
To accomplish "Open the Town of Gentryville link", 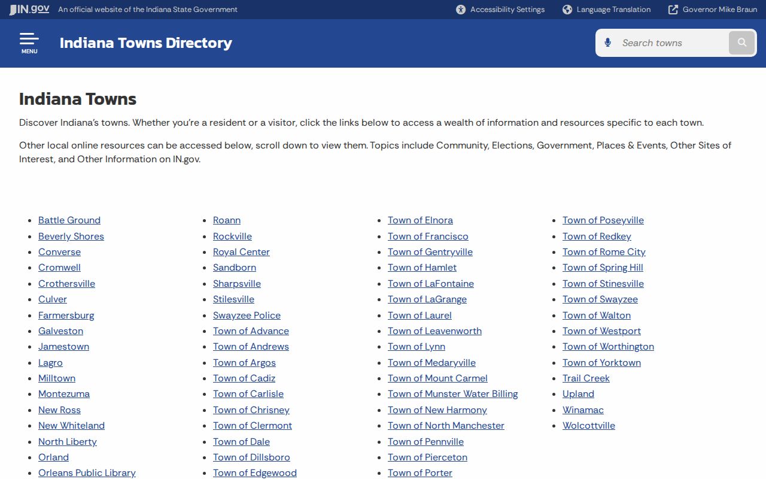I will [x=430, y=252].
